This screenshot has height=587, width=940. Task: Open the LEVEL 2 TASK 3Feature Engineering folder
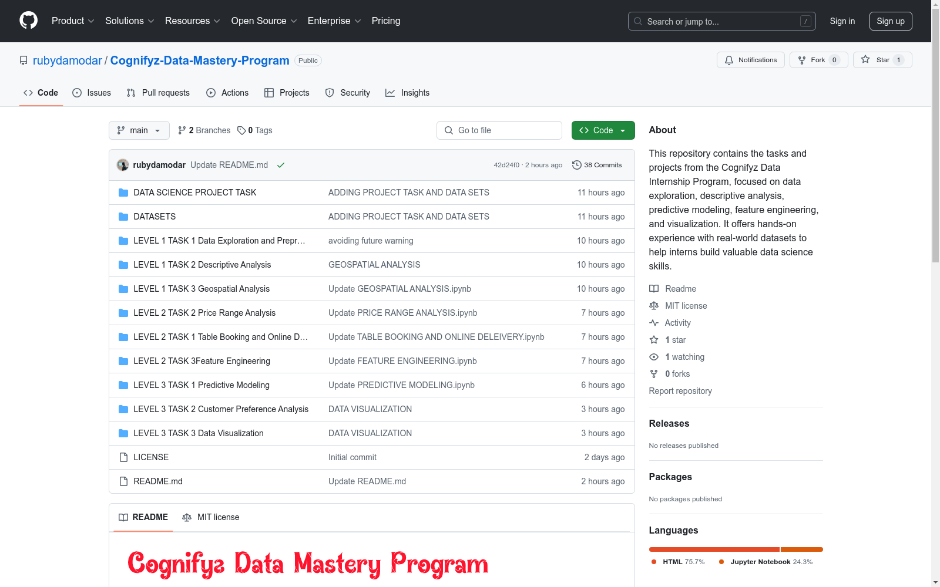pyautogui.click(x=202, y=361)
